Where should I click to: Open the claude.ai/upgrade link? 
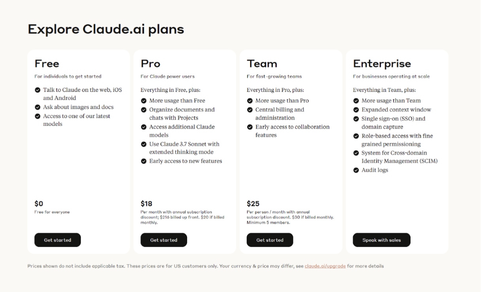coord(325,266)
